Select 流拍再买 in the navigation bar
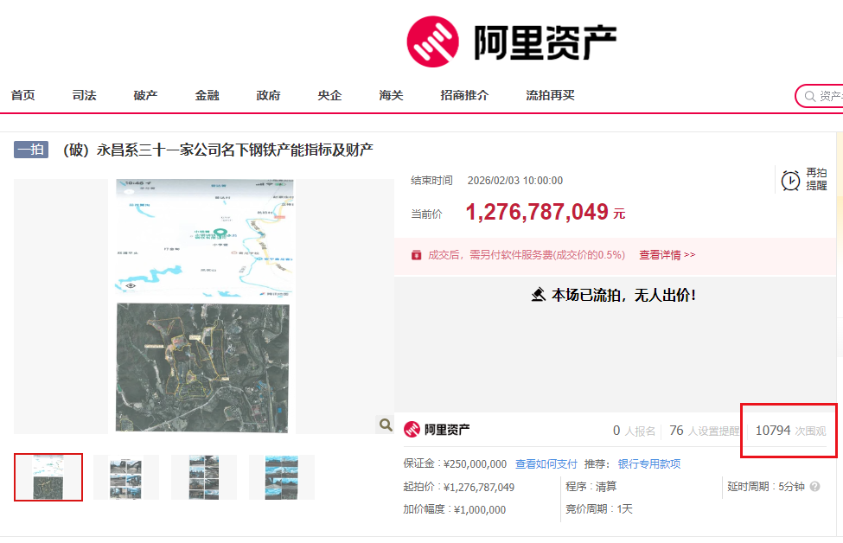 pyautogui.click(x=550, y=95)
